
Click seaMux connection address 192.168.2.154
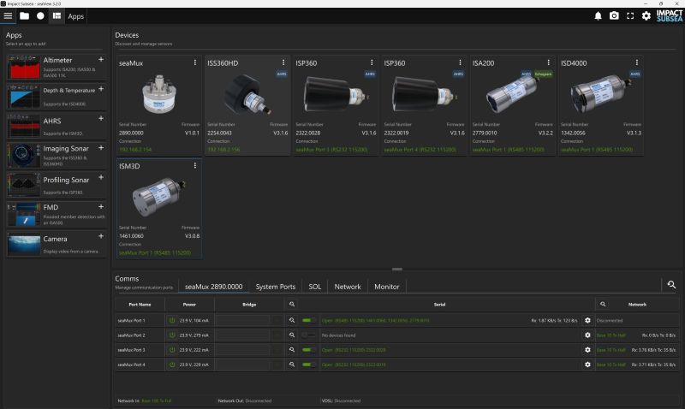pos(135,150)
